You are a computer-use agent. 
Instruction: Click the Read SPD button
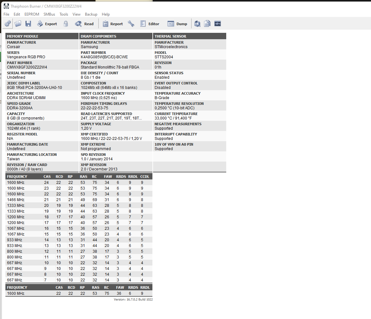84,24
